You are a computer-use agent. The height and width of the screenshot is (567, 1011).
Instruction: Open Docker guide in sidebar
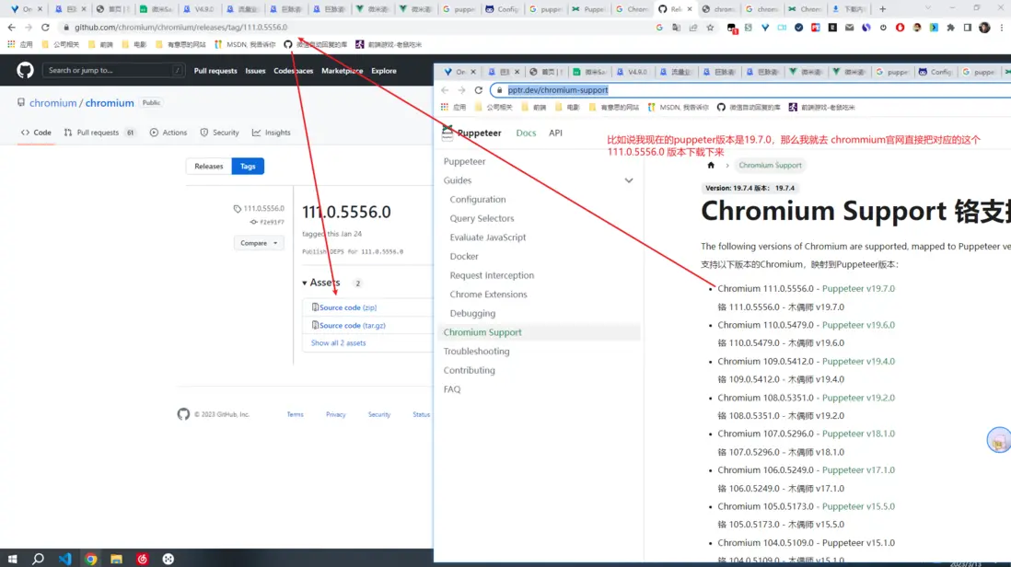(464, 257)
